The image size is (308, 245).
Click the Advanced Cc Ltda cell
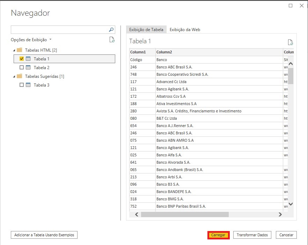pos(219,82)
